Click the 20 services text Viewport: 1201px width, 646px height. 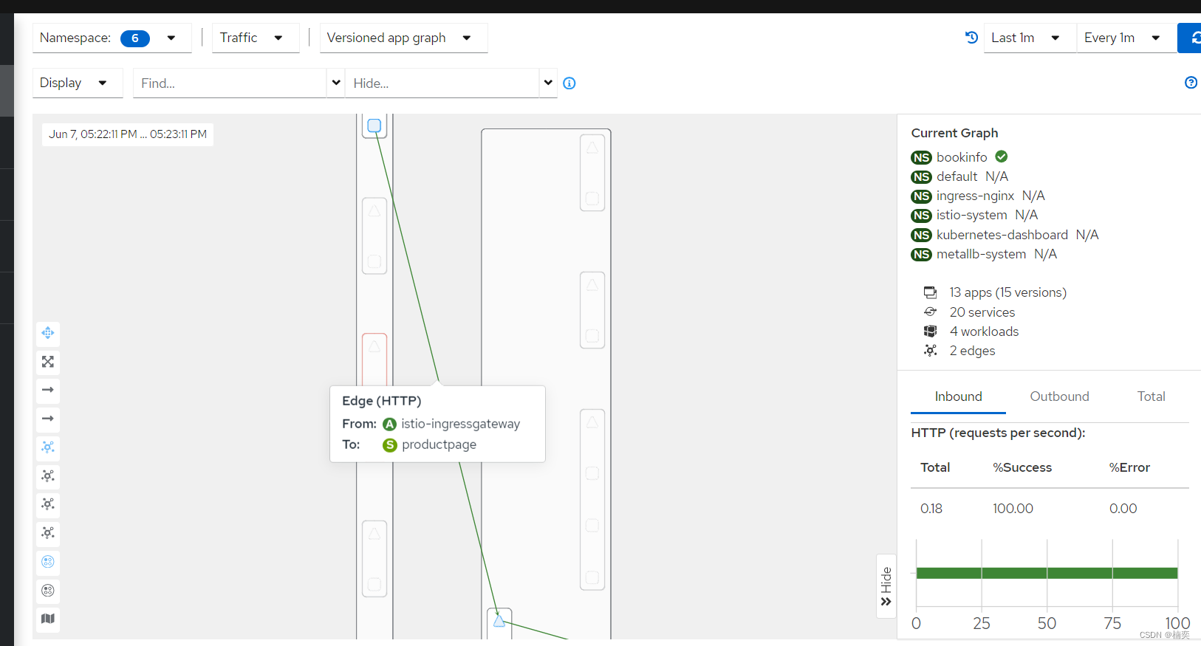pyautogui.click(x=982, y=312)
